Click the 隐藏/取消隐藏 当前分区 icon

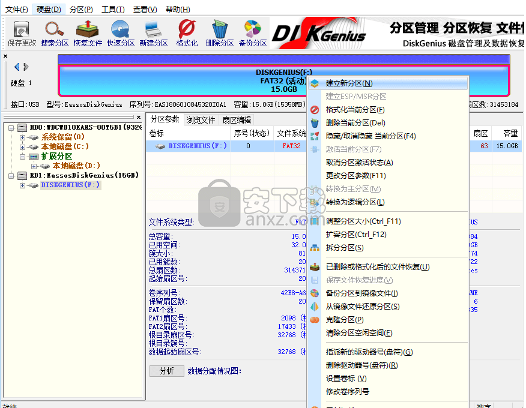[x=315, y=136]
